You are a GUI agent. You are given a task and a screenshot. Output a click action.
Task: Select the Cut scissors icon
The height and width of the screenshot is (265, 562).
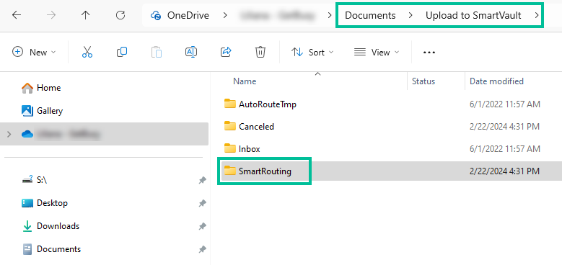(x=87, y=53)
